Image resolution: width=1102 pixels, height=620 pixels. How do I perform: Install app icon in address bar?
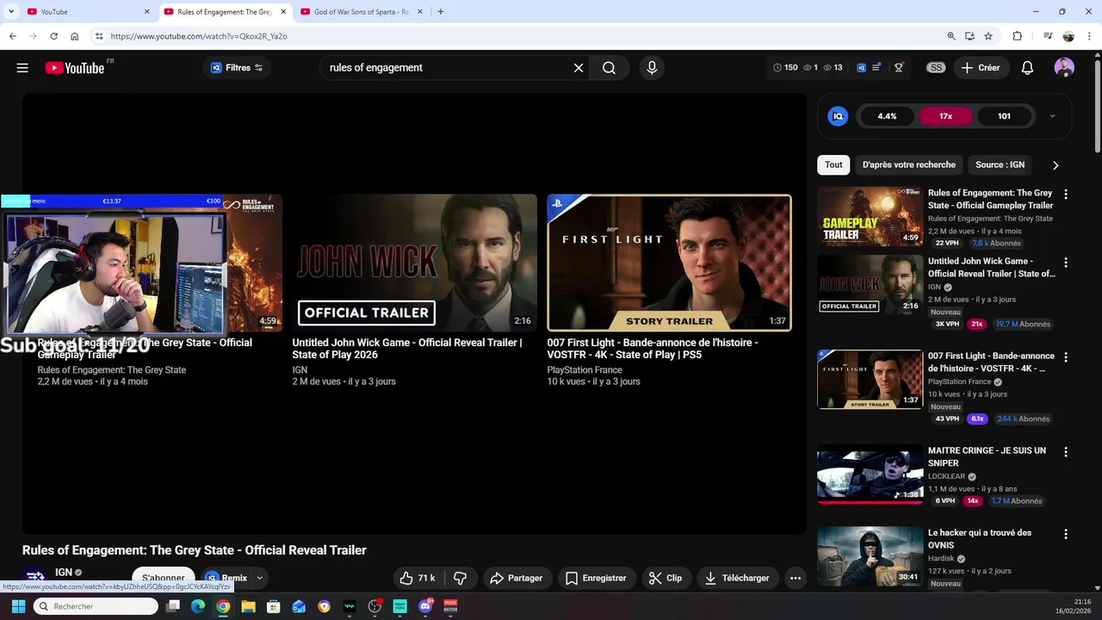click(969, 36)
